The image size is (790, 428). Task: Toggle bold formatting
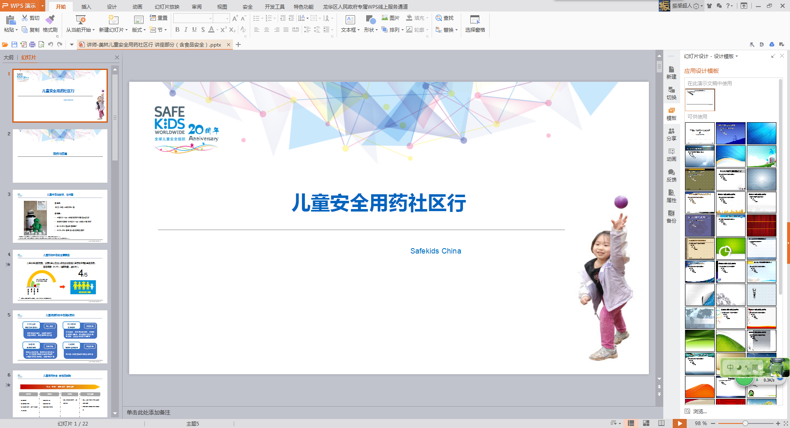(177, 30)
